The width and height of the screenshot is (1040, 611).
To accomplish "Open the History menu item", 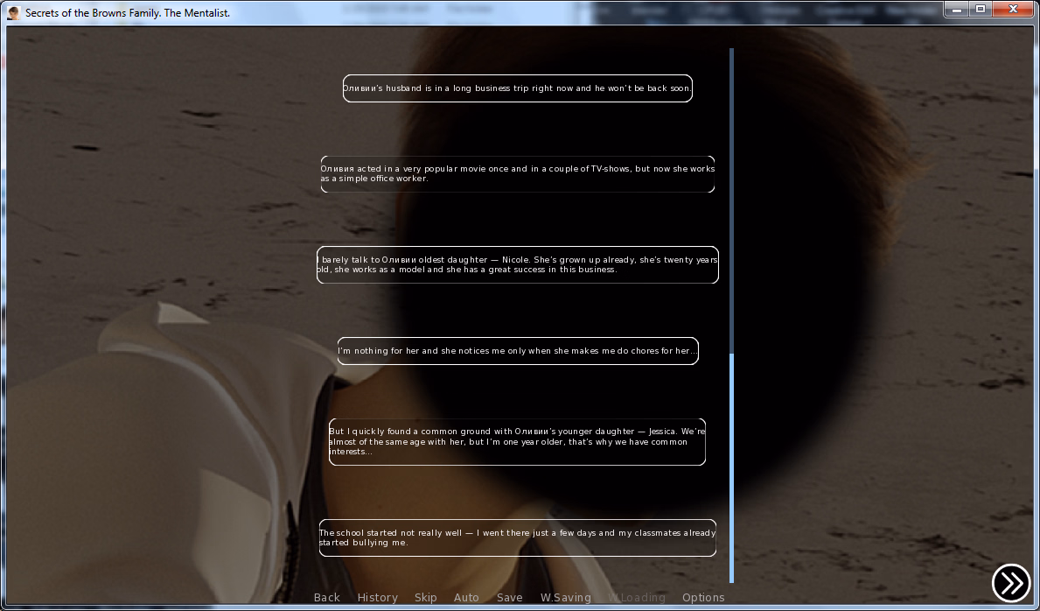I will click(377, 597).
